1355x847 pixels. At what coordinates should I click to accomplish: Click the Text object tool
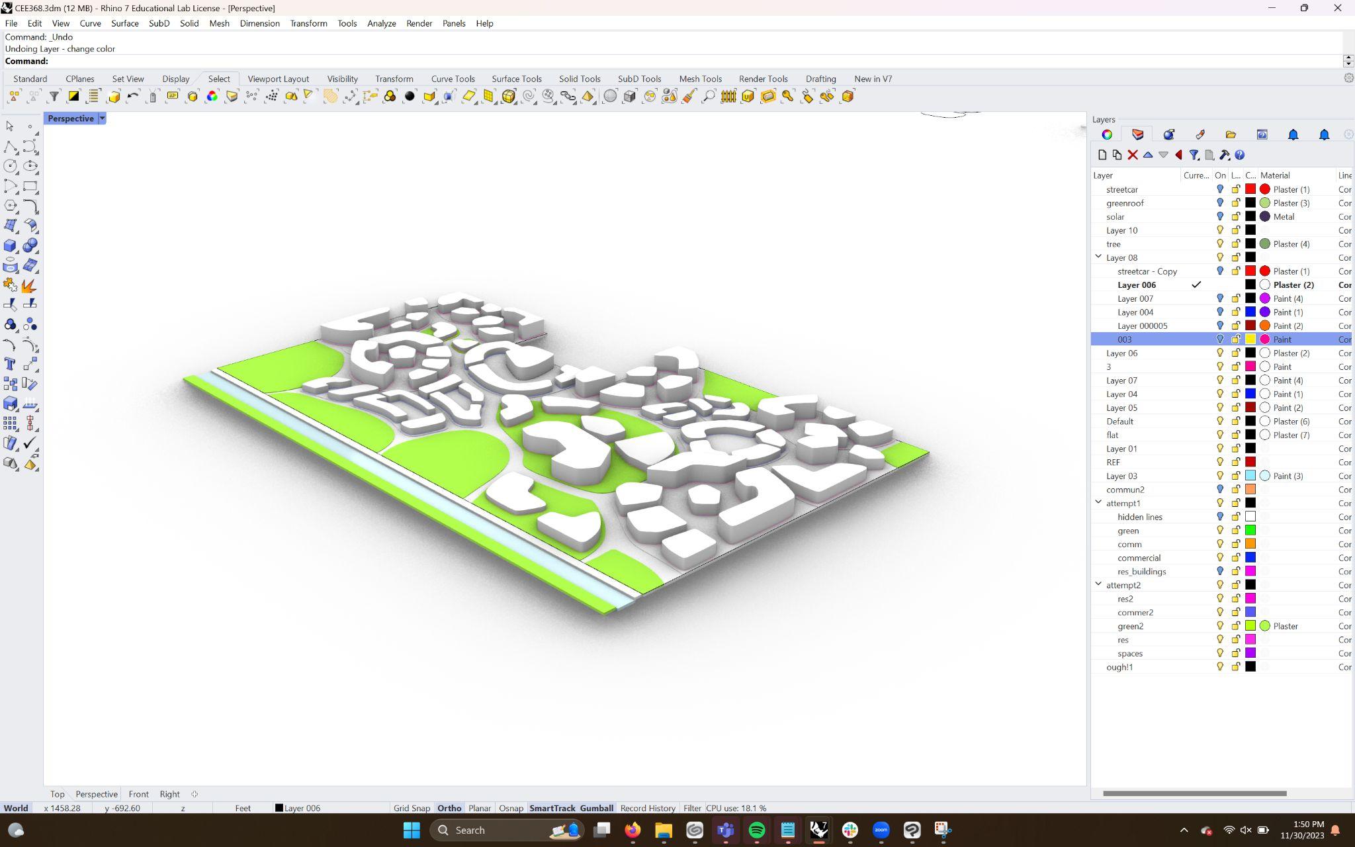(10, 364)
